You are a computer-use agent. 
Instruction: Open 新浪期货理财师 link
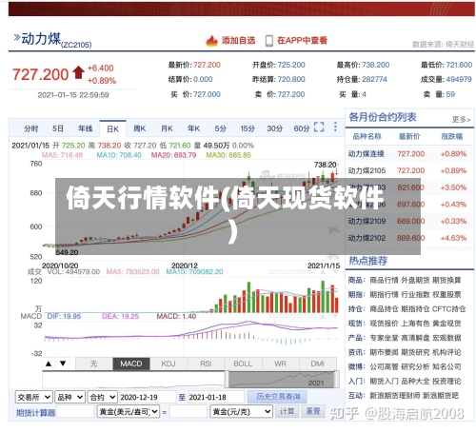[x=395, y=396]
